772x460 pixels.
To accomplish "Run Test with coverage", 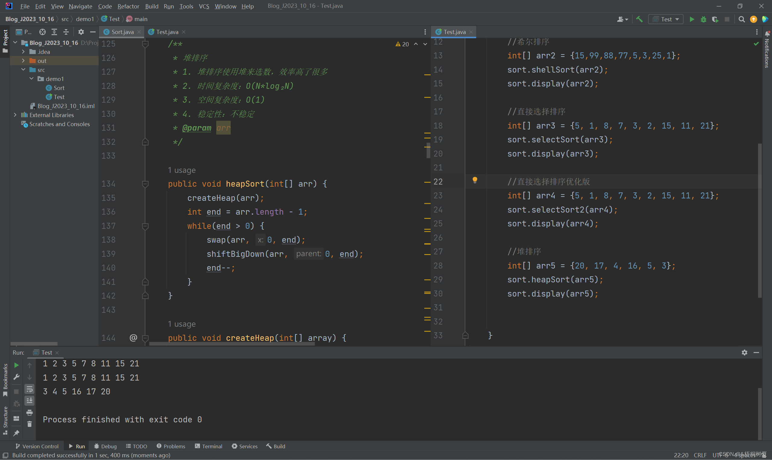I will [x=715, y=19].
